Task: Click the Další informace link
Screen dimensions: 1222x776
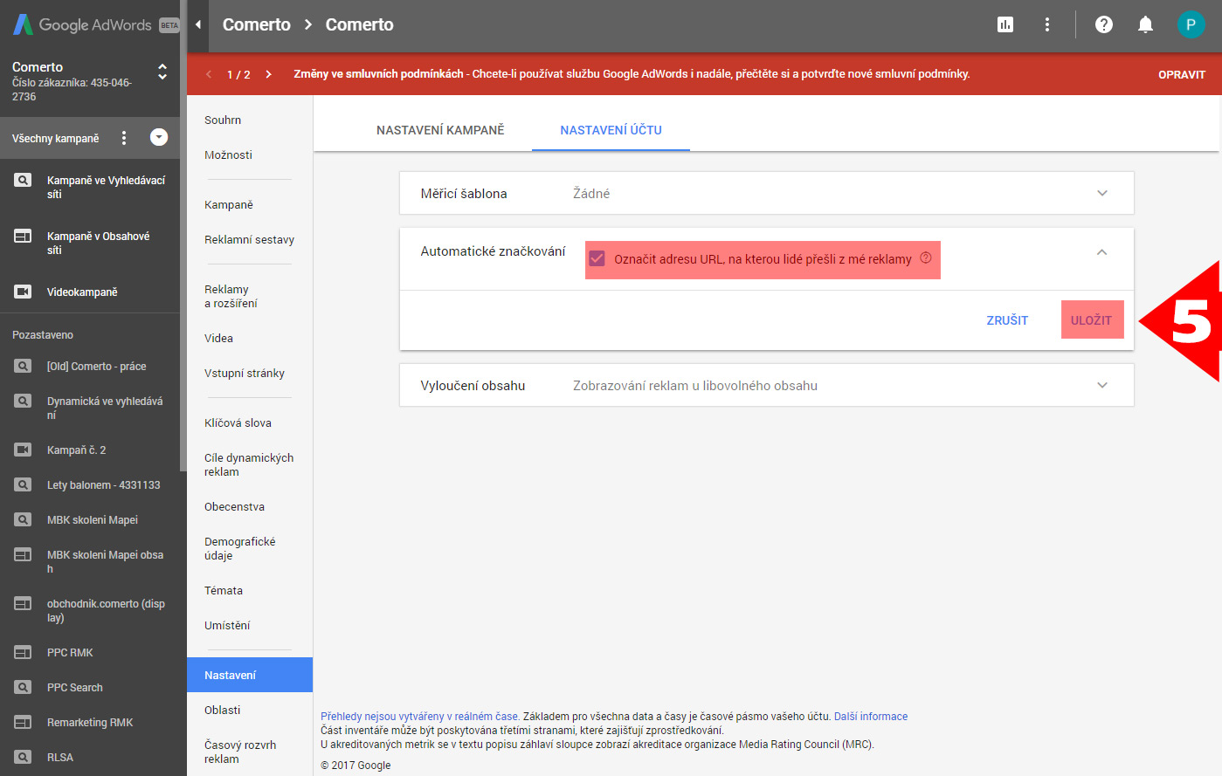Action: coord(871,717)
